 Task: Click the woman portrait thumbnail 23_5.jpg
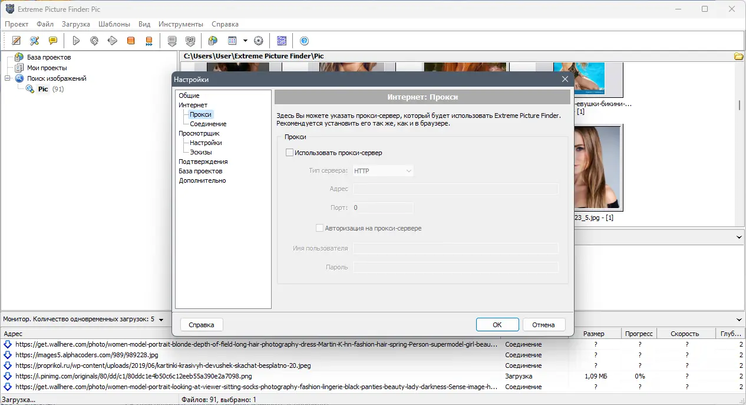(x=597, y=167)
